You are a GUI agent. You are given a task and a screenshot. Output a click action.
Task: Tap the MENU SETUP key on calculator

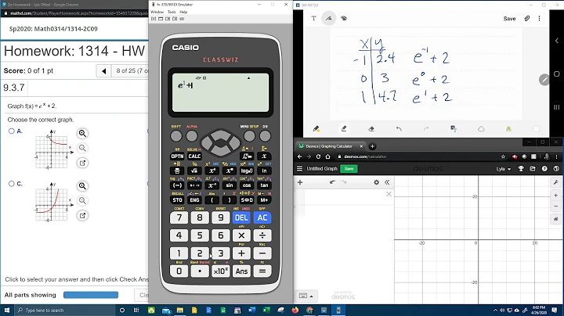[249, 136]
